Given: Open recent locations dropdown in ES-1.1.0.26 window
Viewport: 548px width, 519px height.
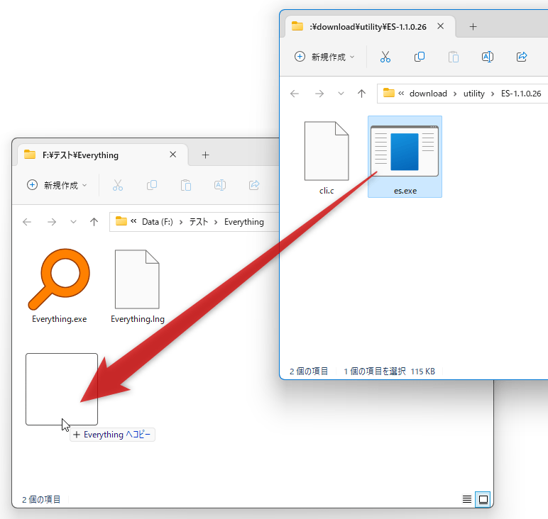Looking at the screenshot, I should click(341, 94).
